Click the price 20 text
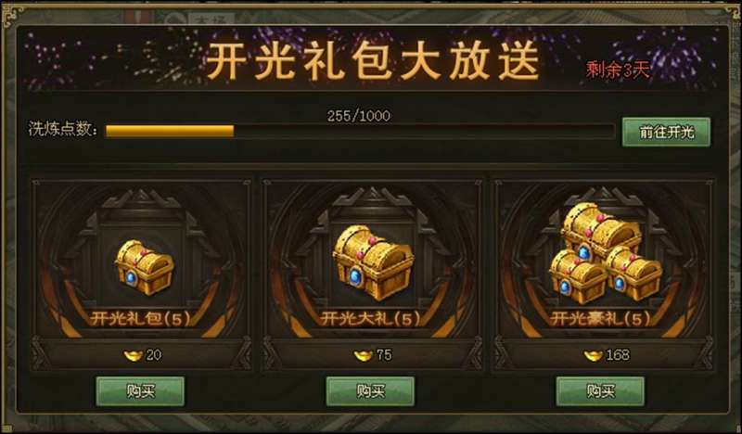Screen dimensions: 742x434 (x=154, y=355)
